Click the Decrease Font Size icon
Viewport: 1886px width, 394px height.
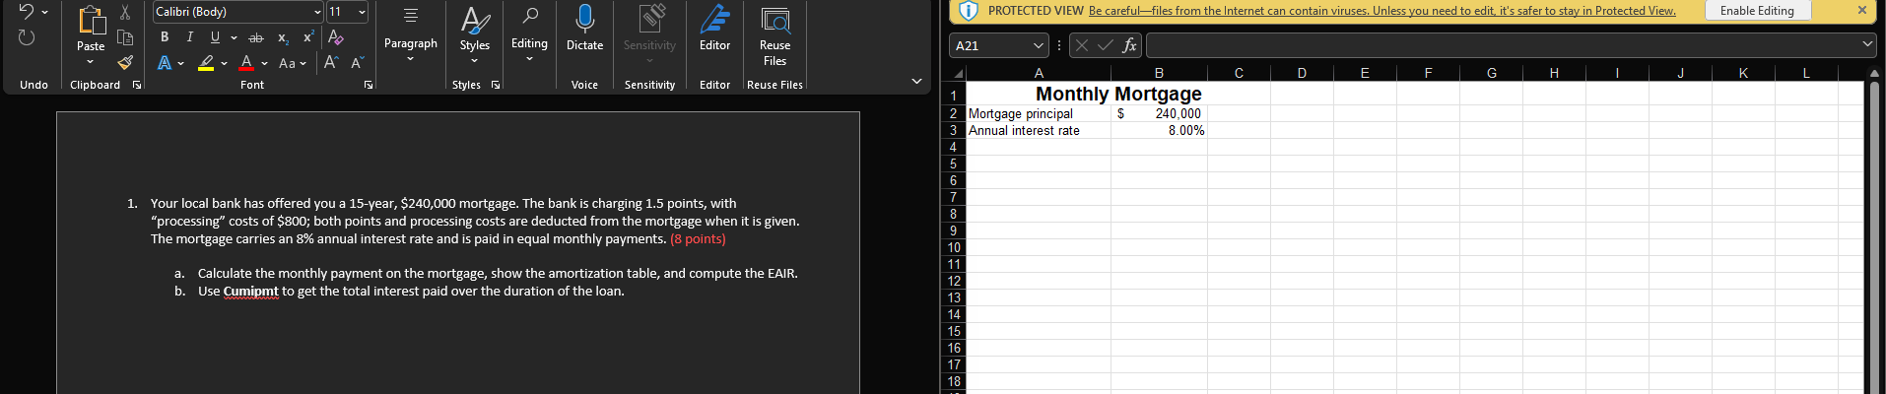point(357,62)
